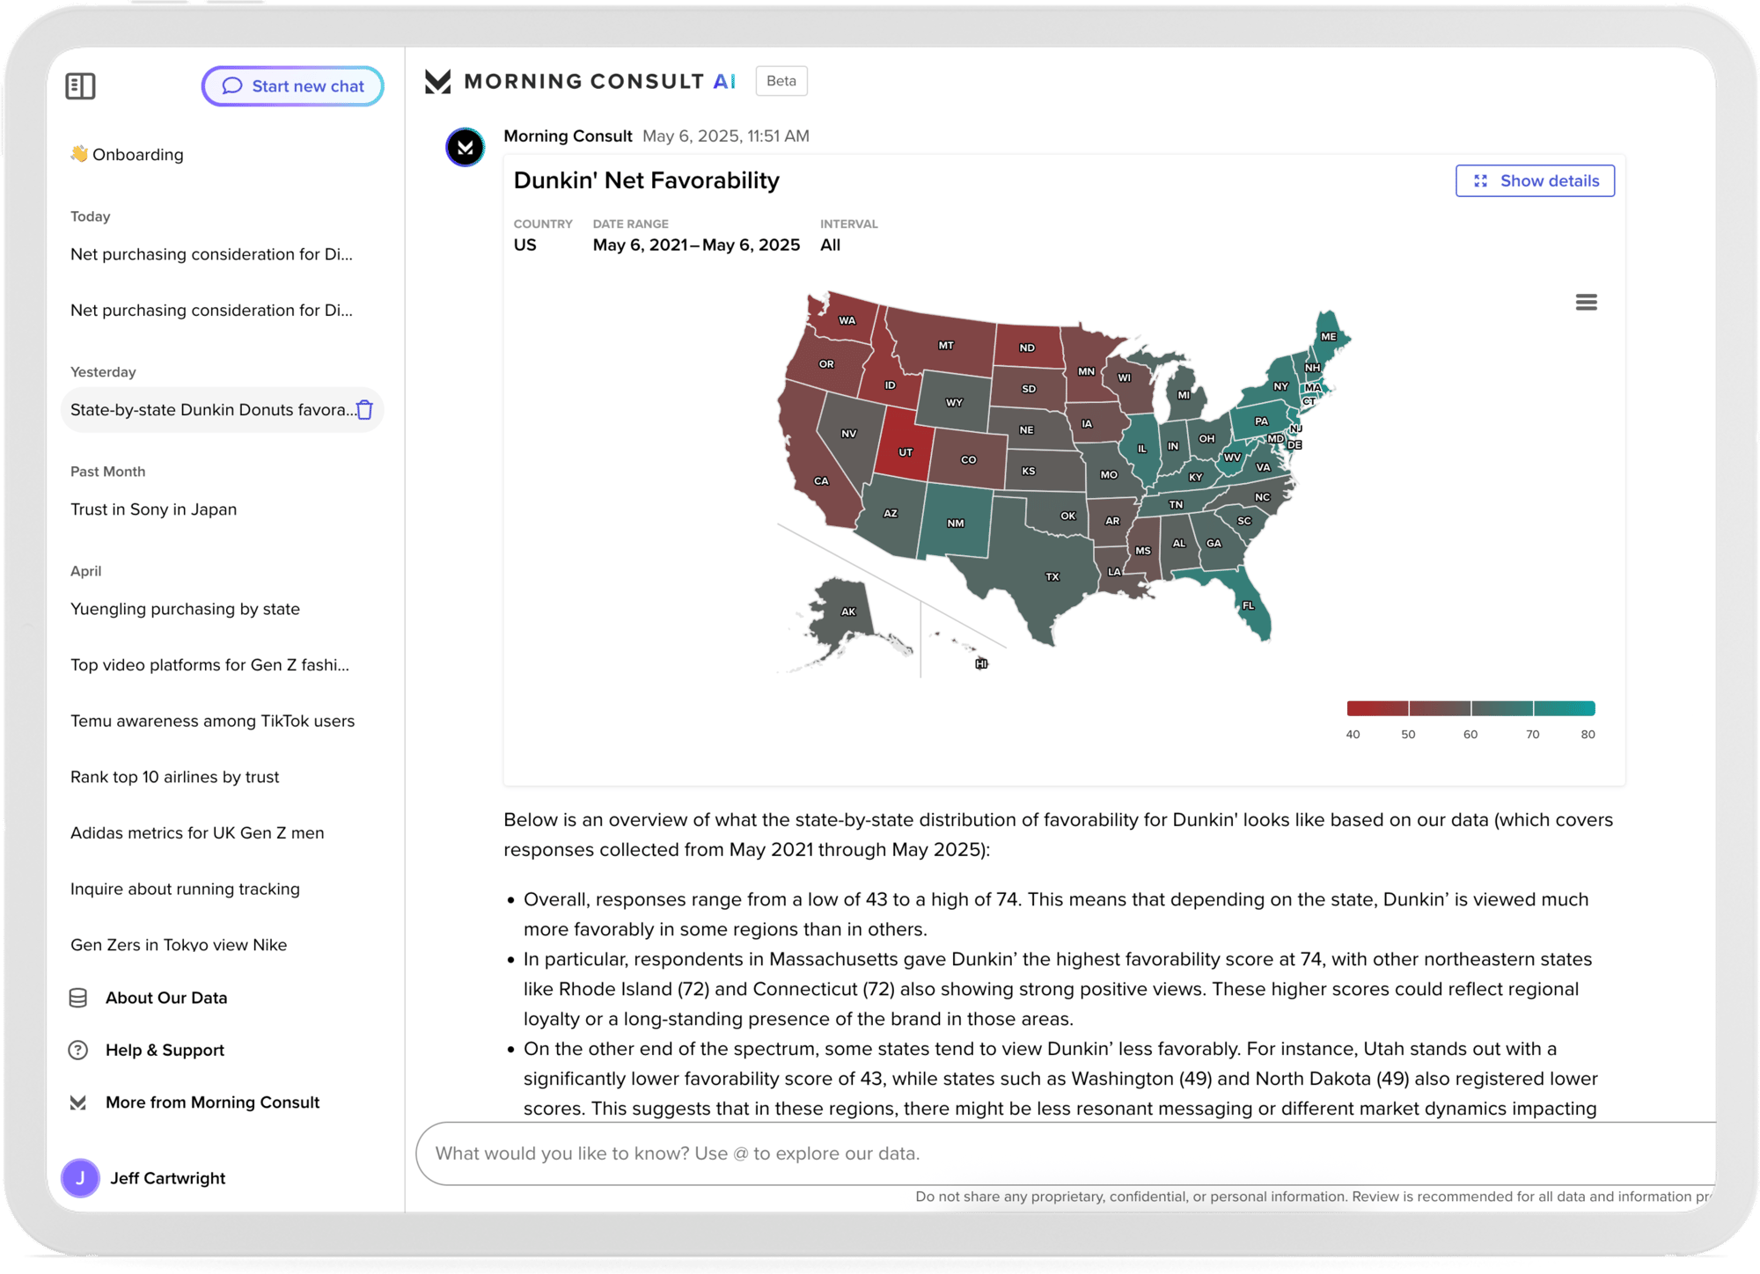Open Yuengling purchasing by state chat

click(185, 609)
